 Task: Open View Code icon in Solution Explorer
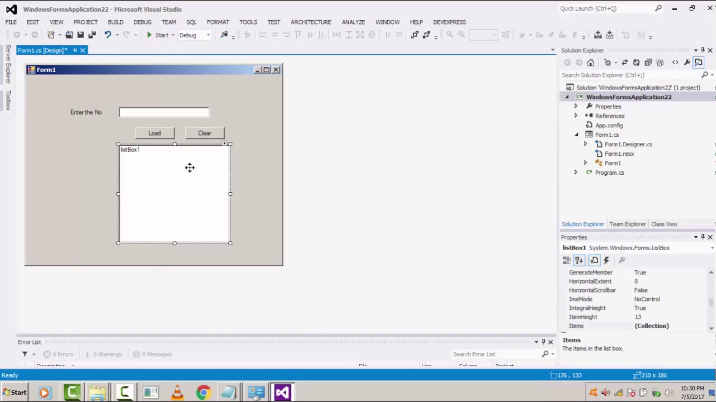click(675, 63)
